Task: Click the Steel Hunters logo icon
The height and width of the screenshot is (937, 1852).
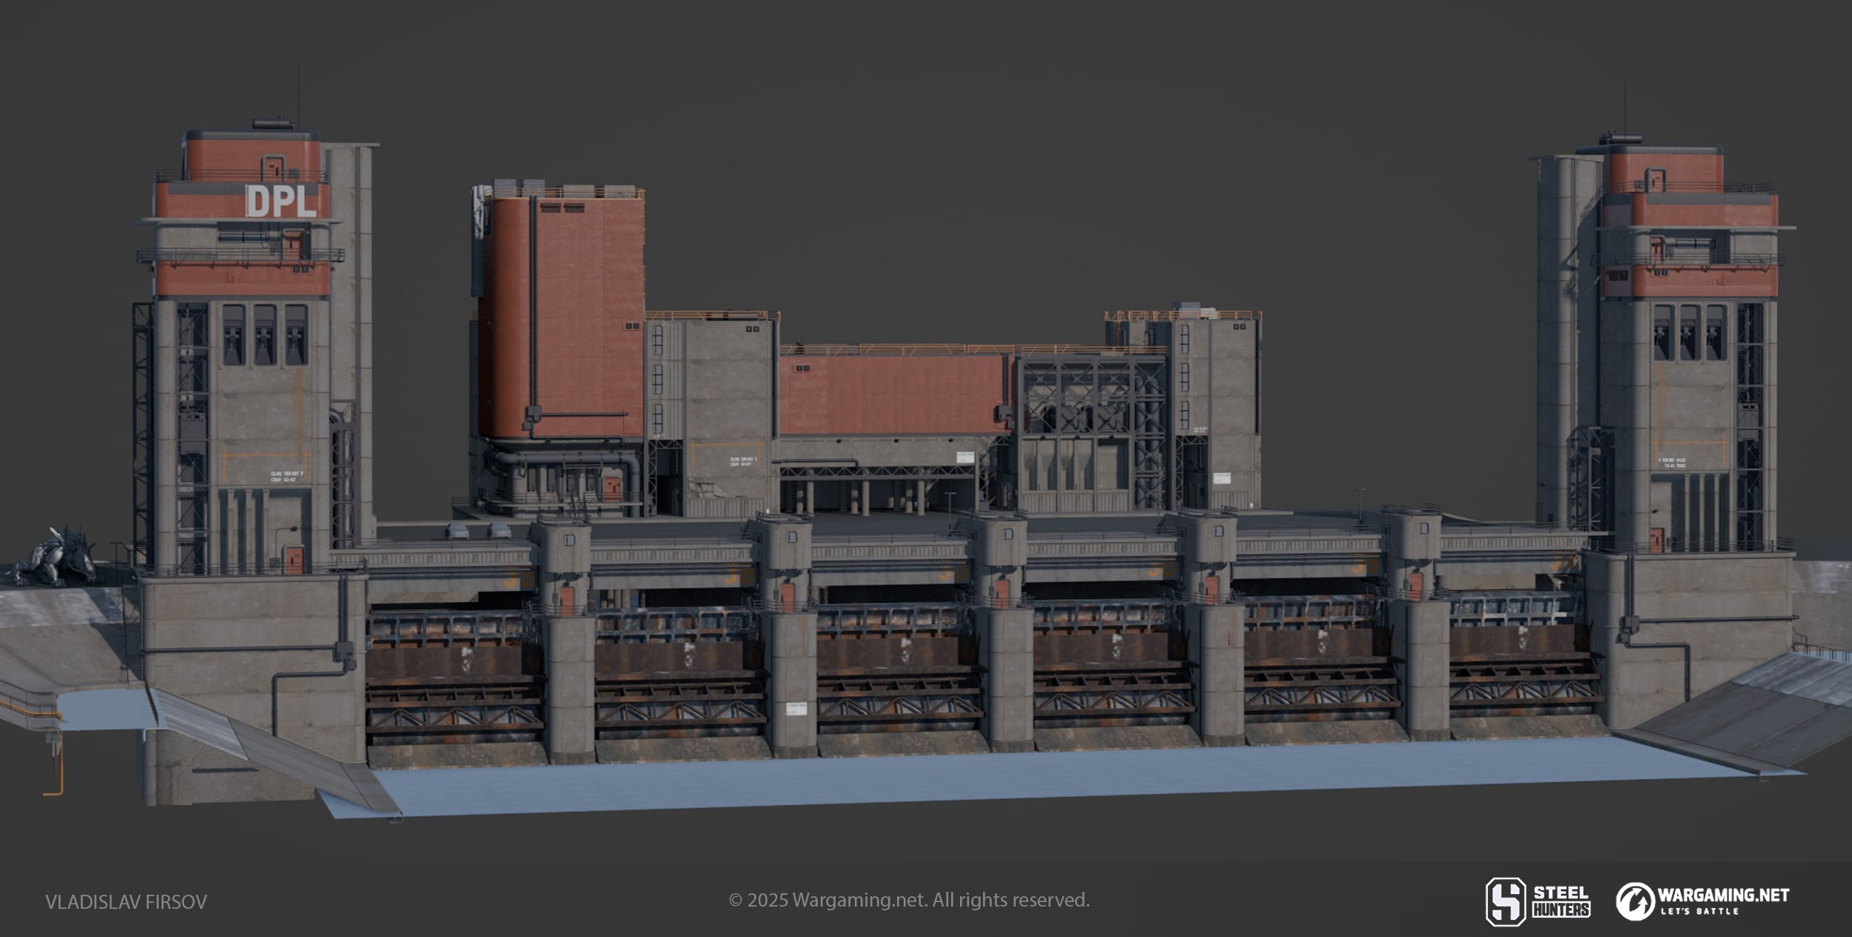Action: (1506, 901)
